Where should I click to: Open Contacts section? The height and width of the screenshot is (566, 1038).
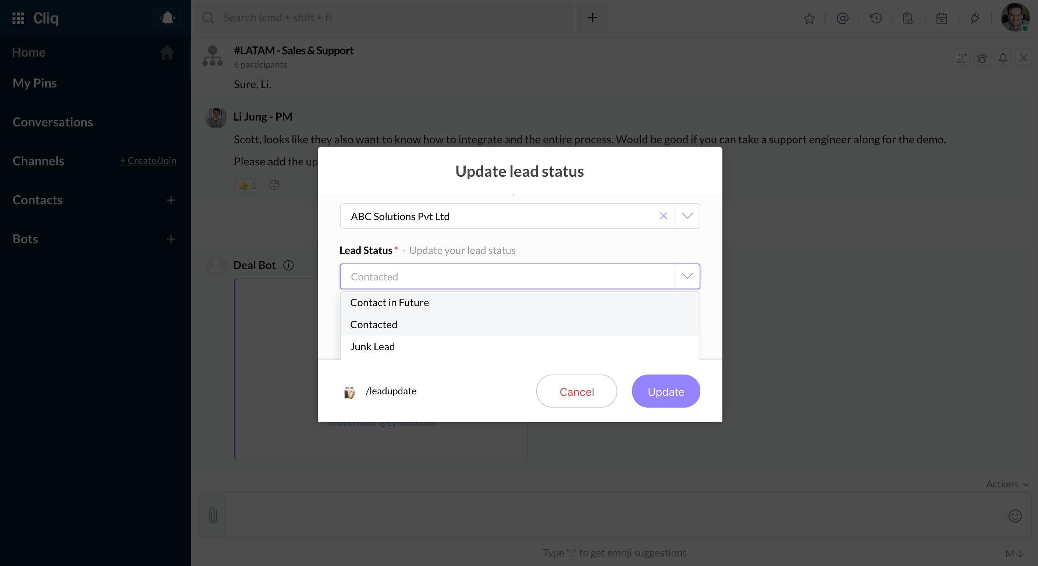[x=38, y=200]
